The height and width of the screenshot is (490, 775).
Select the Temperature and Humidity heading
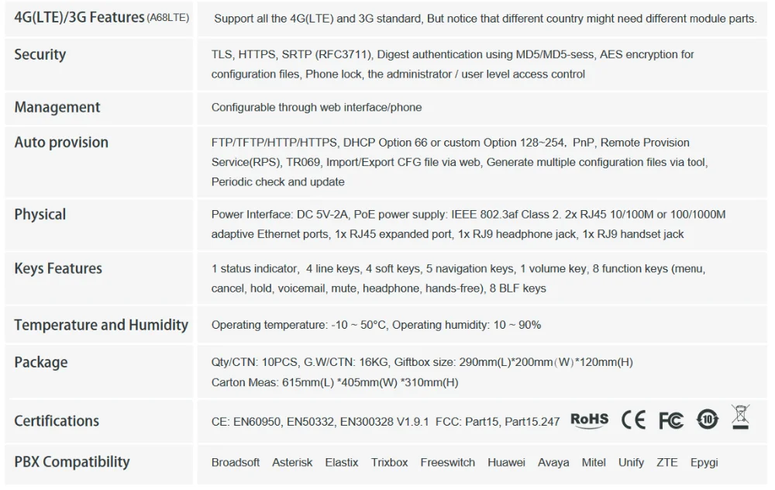102,325
